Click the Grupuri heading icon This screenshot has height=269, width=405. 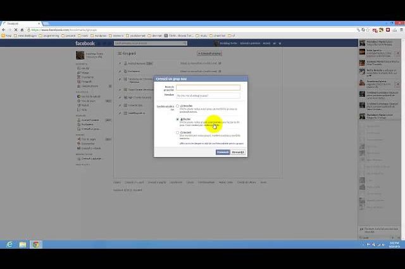pos(120,54)
